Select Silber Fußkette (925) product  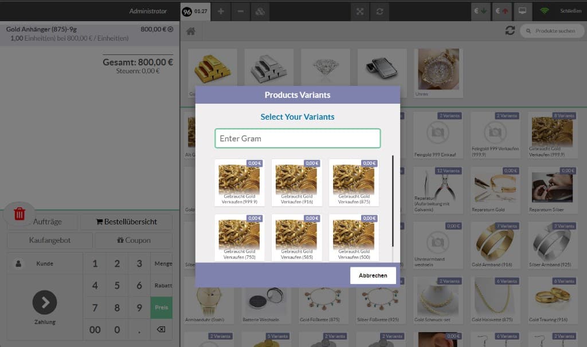pos(381,305)
